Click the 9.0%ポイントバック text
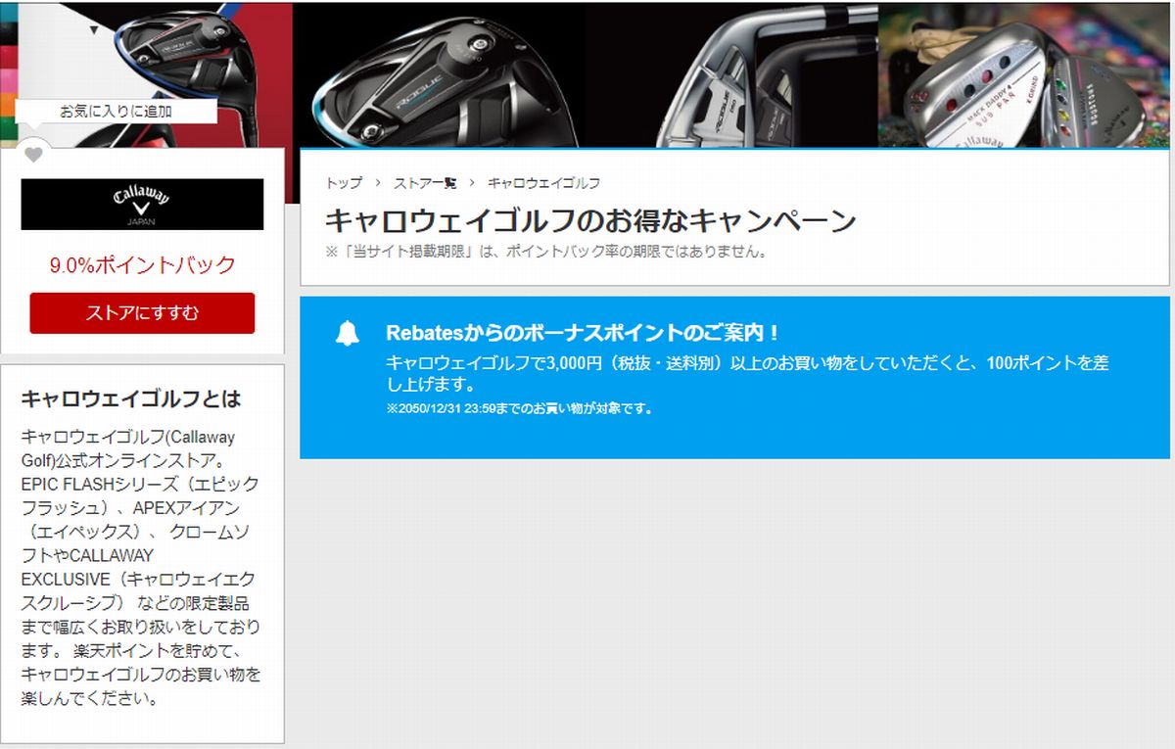 click(143, 264)
